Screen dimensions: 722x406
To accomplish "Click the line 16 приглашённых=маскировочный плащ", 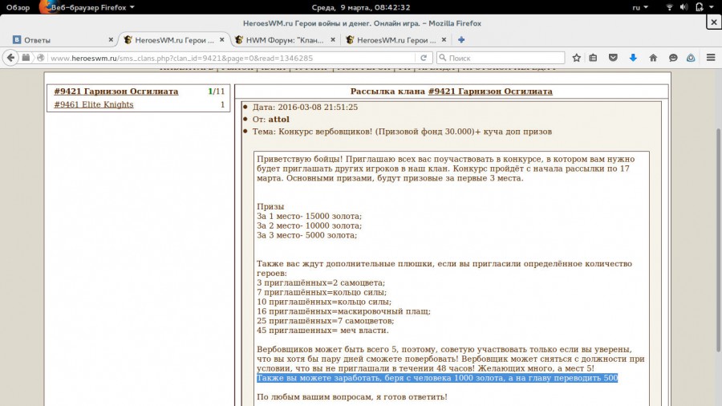I will 343,311.
